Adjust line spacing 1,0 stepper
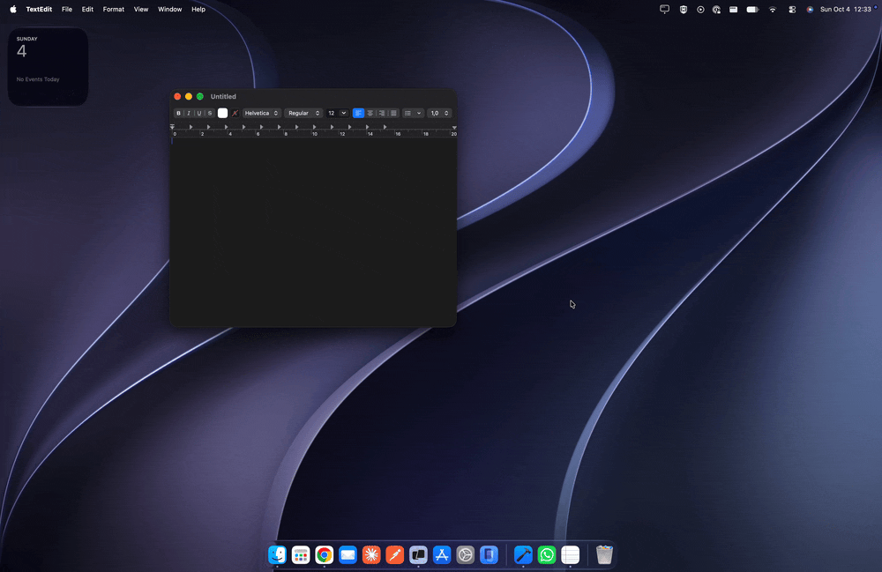 439,113
